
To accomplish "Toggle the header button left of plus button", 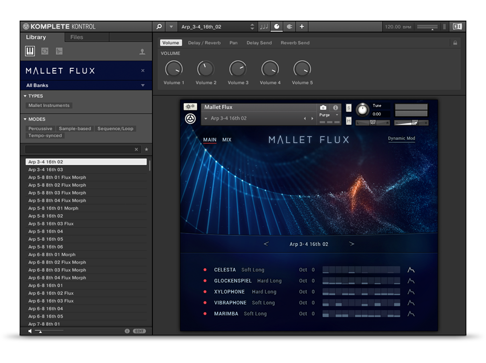I will click(x=289, y=27).
